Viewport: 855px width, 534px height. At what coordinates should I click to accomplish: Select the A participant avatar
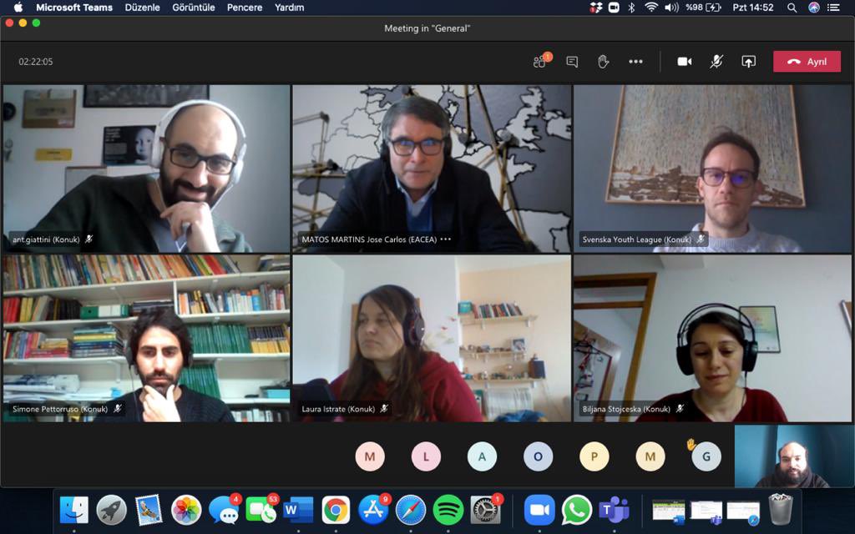click(x=482, y=456)
